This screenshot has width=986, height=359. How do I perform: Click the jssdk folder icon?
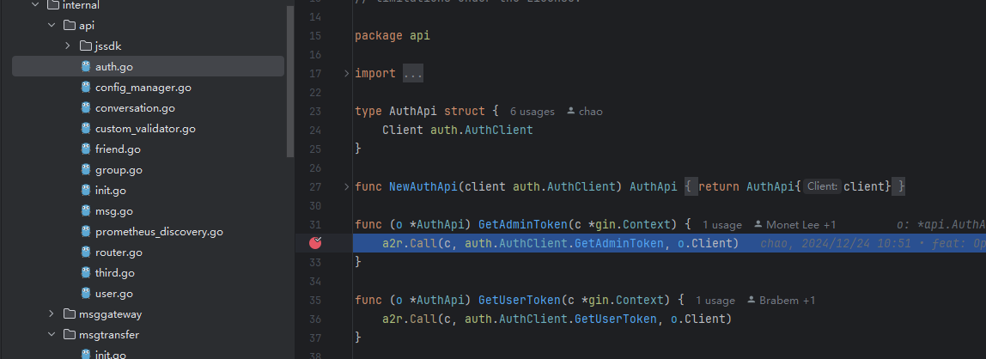(x=85, y=46)
